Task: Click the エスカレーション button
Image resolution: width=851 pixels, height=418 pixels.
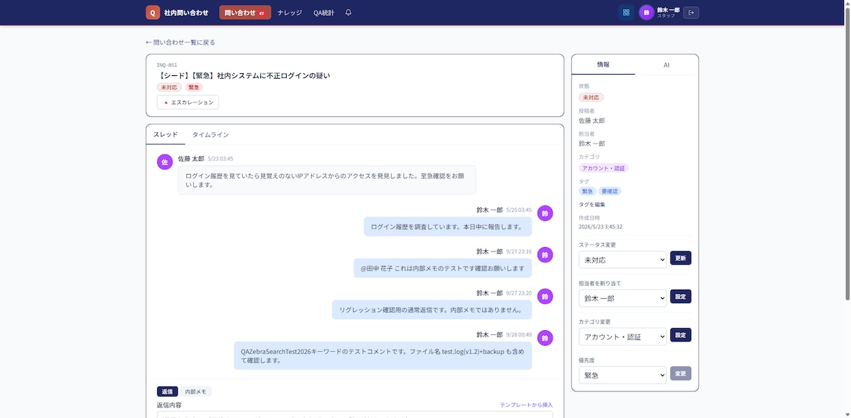Action: point(188,102)
